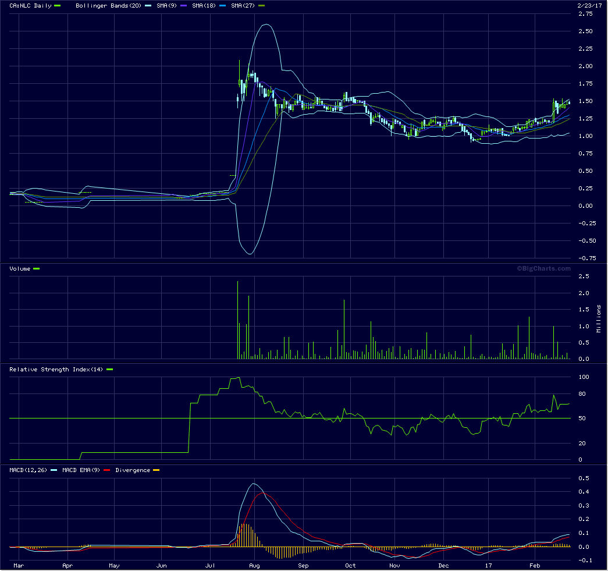The height and width of the screenshot is (571, 608).
Task: Select the yellow Divergence legend swatch
Action: pos(156,470)
